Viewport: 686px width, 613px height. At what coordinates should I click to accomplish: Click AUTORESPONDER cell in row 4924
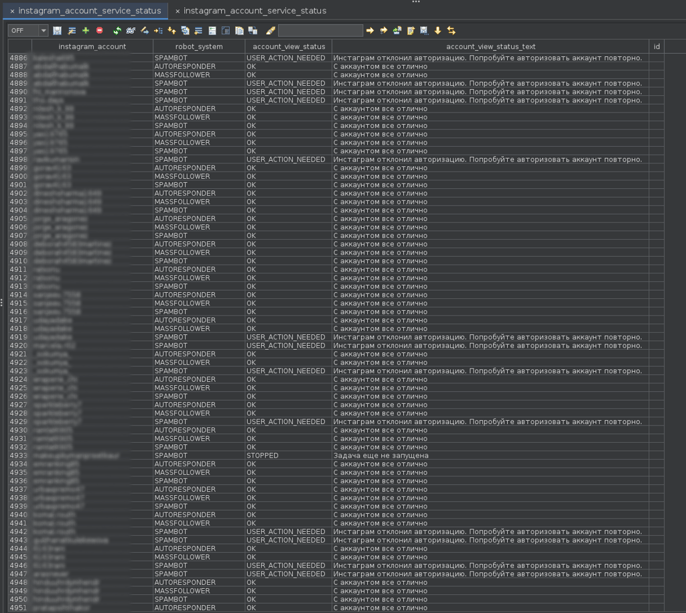tap(199, 379)
